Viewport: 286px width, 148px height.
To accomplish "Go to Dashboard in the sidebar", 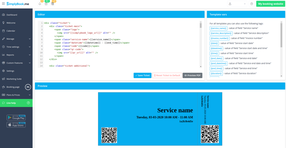I will click(12, 15).
